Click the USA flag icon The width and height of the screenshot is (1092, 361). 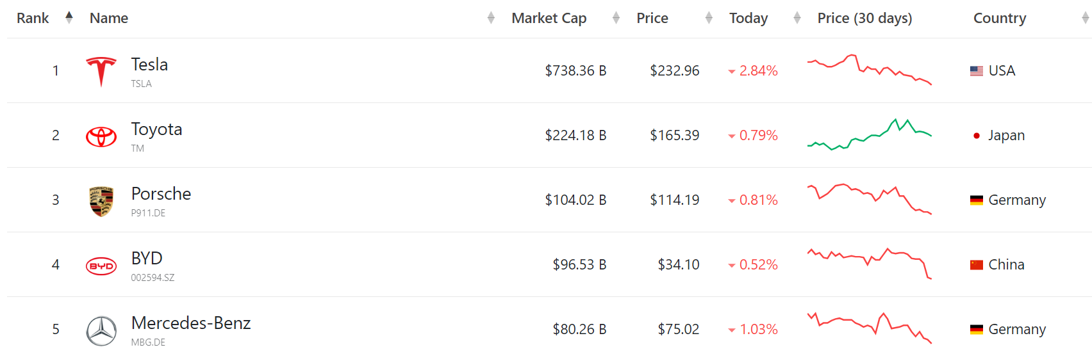pos(976,71)
